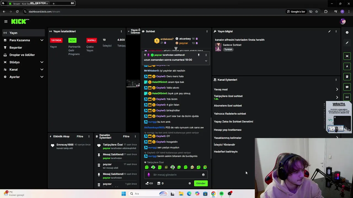Click the chat bubble sidebar icon

[x=347, y=87]
